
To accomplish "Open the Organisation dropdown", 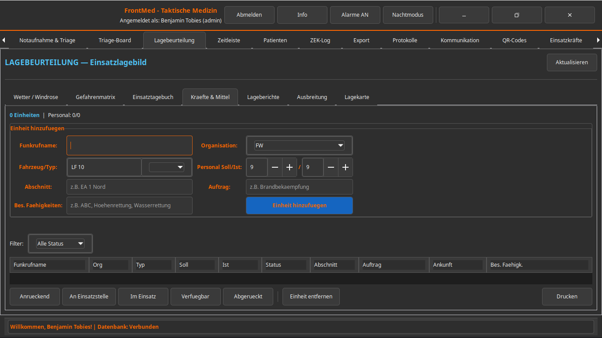I will click(x=299, y=145).
